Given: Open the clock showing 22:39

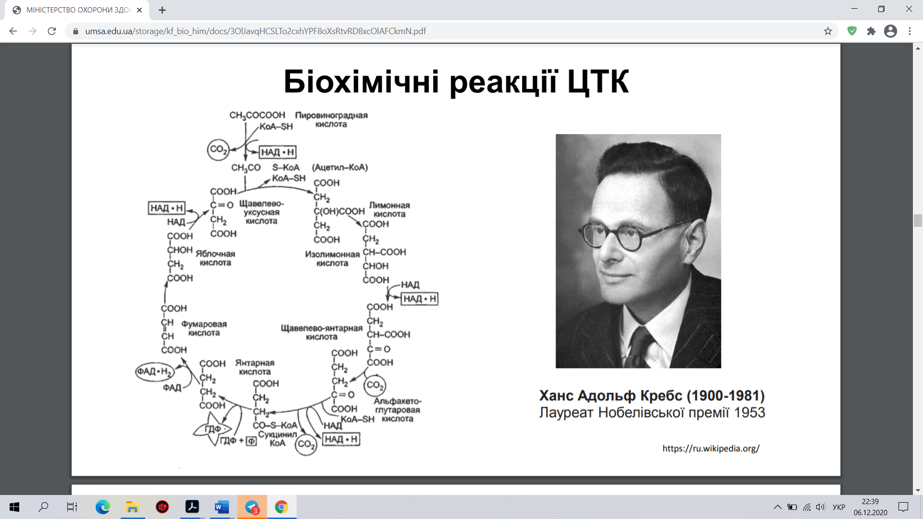Looking at the screenshot, I should (871, 507).
